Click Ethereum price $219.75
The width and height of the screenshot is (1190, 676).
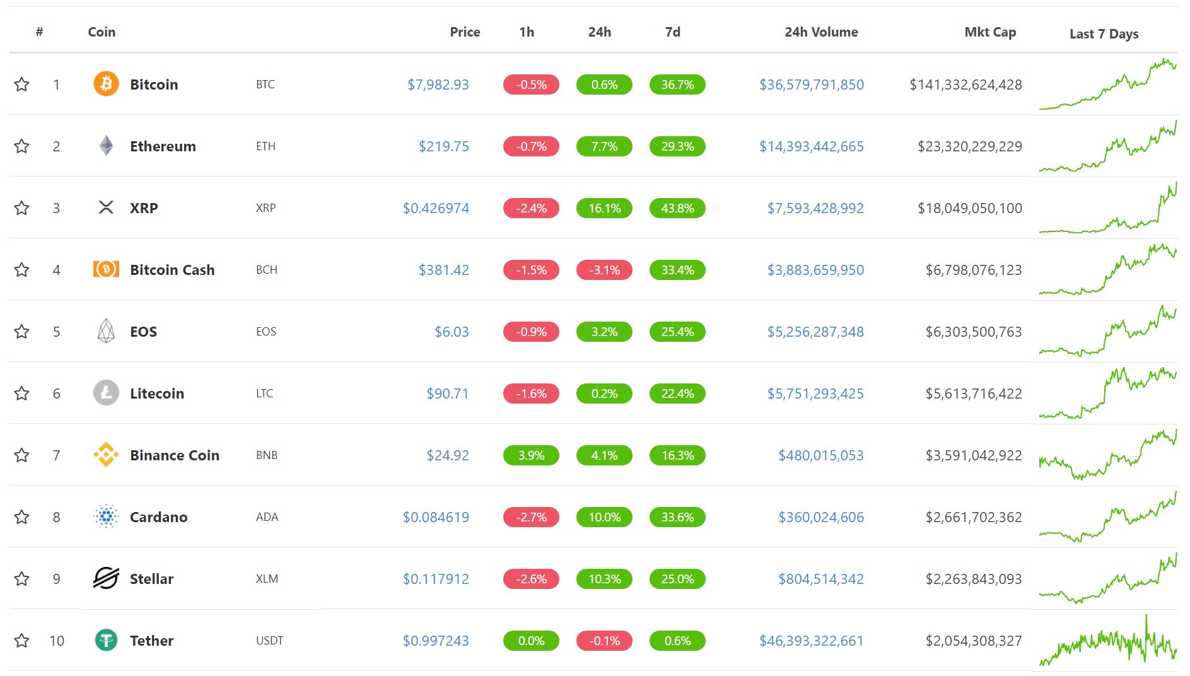[444, 146]
